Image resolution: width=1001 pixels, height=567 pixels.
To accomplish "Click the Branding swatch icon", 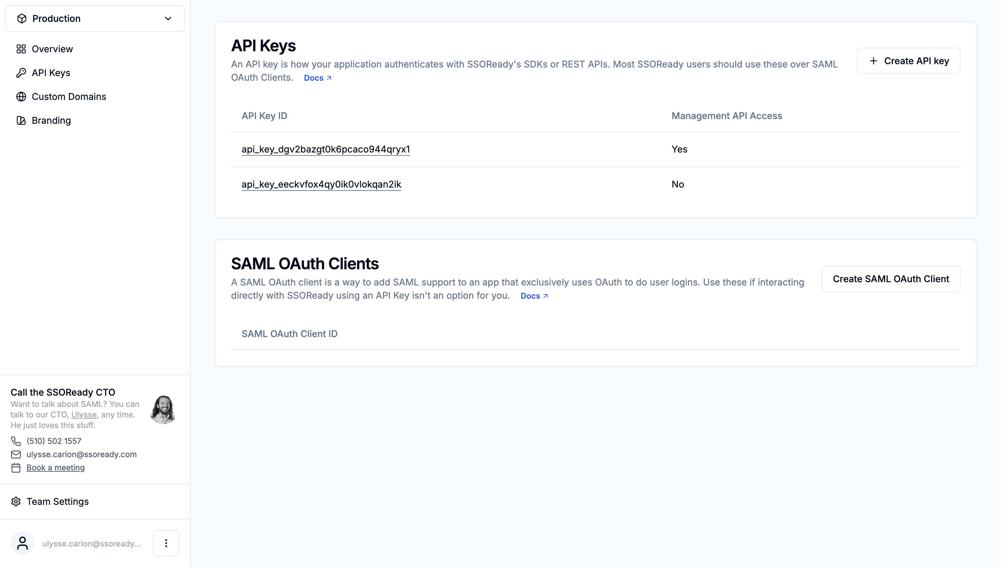I will coord(21,120).
